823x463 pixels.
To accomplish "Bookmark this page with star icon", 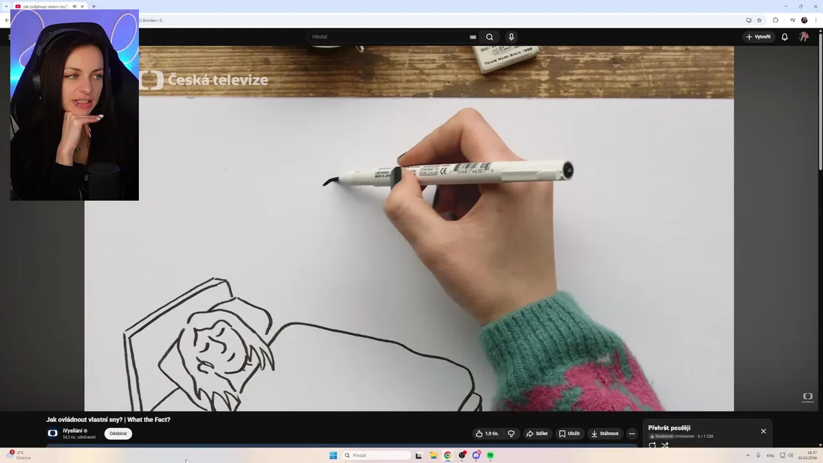I will pos(759,20).
